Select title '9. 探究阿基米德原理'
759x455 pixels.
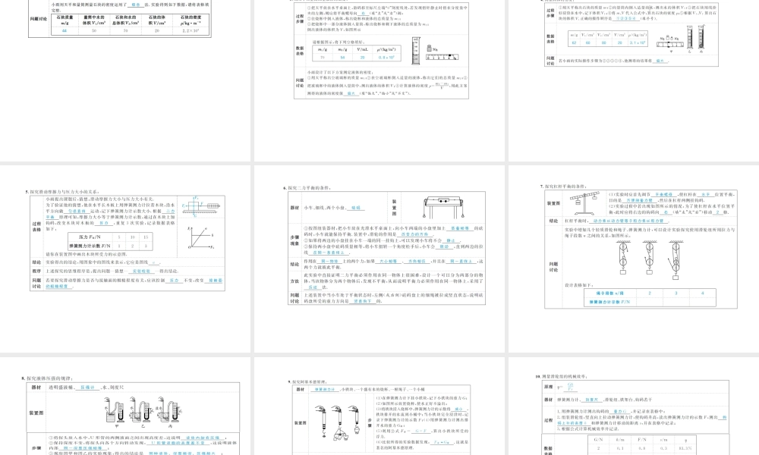point(308,381)
